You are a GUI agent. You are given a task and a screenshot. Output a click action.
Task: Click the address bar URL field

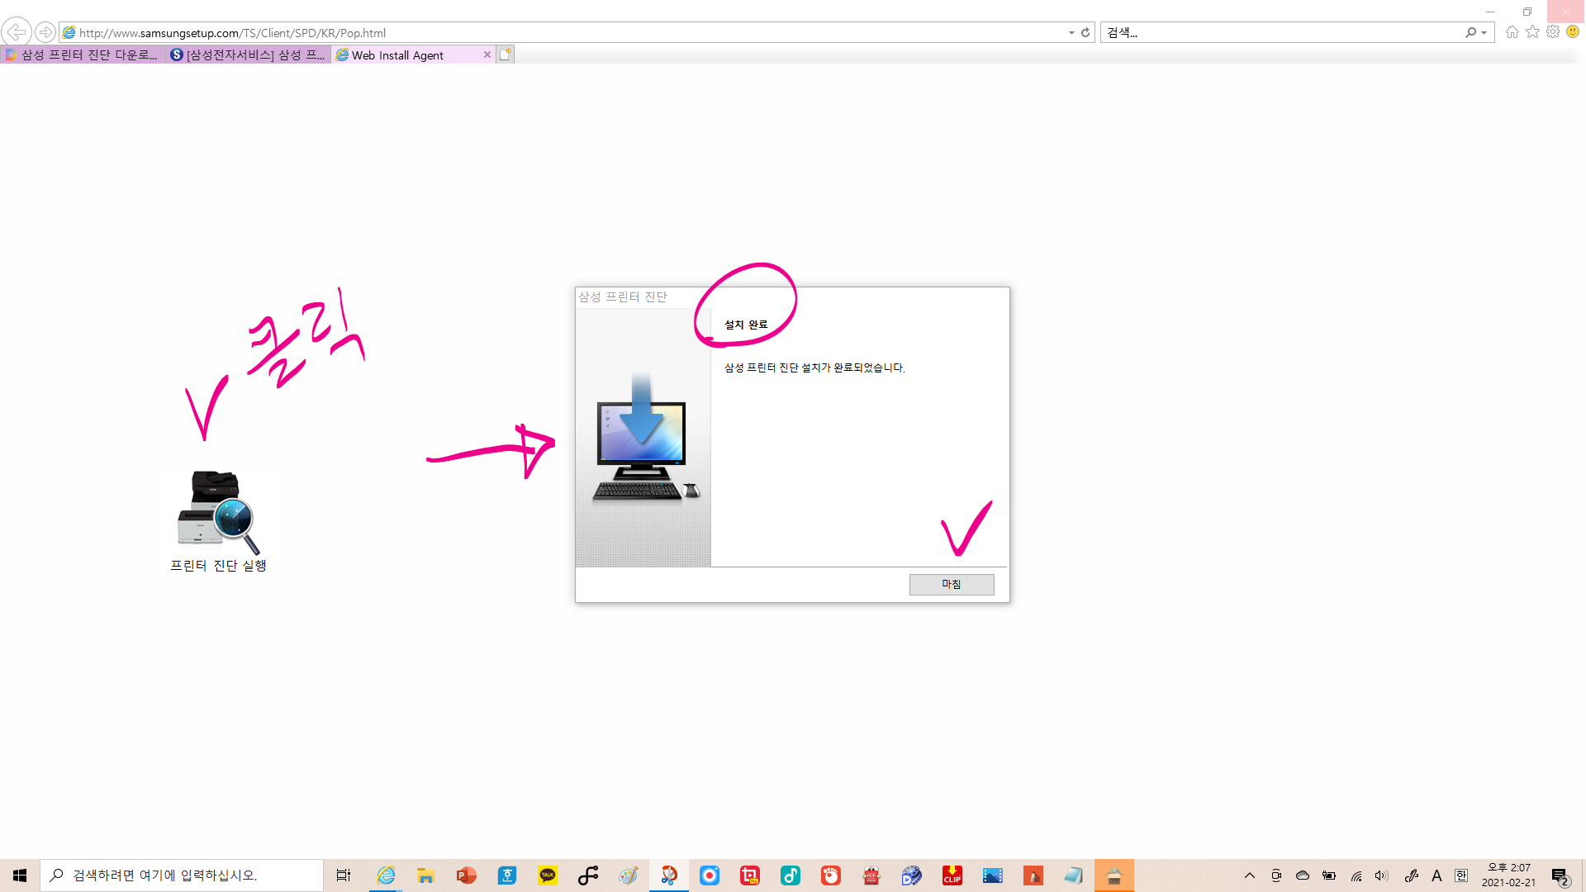point(562,33)
